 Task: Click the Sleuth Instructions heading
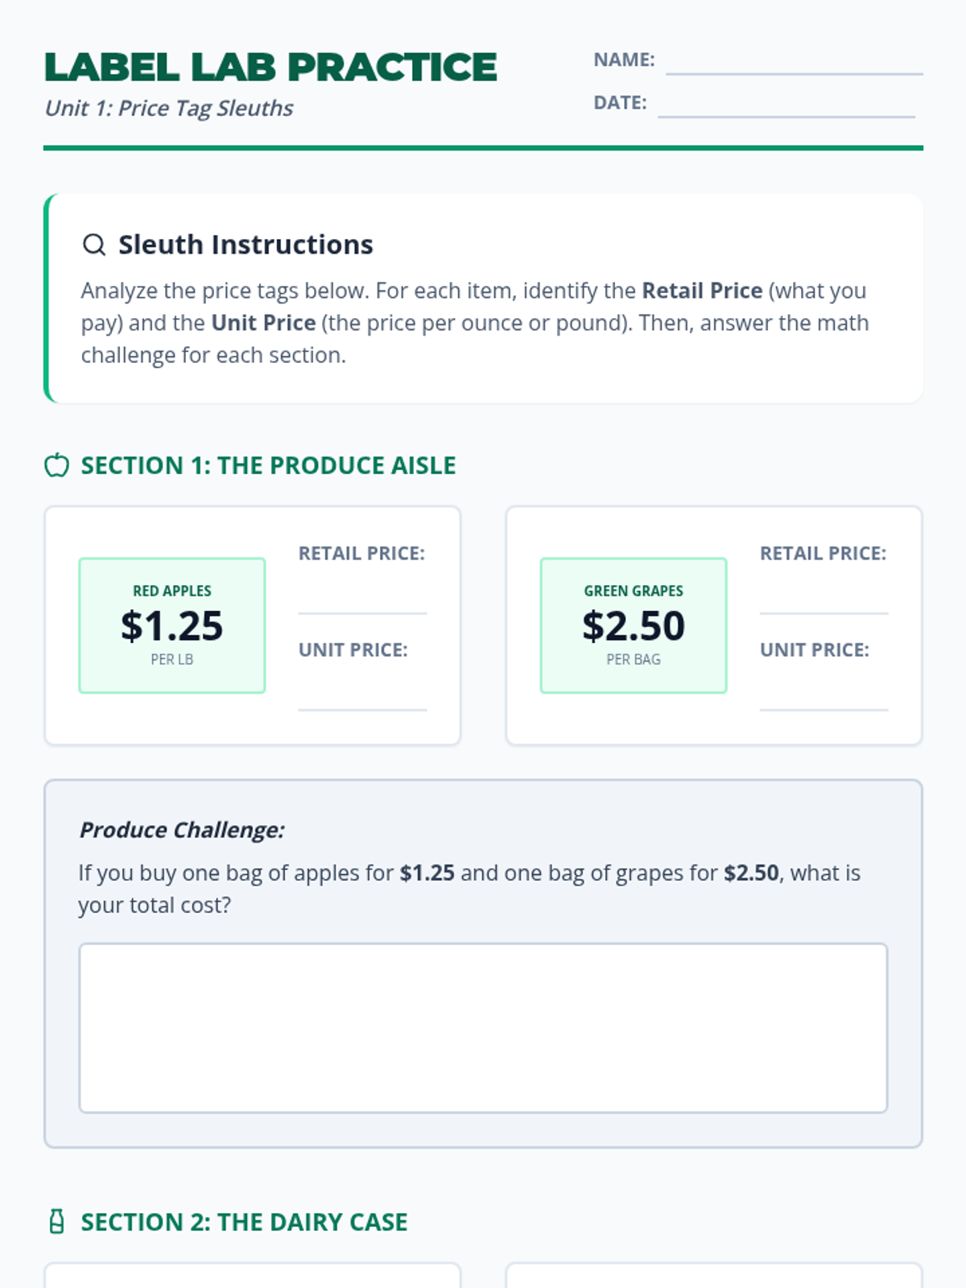246,245
